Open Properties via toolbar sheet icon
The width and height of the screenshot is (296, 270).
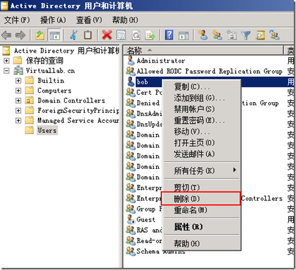[x=121, y=35]
